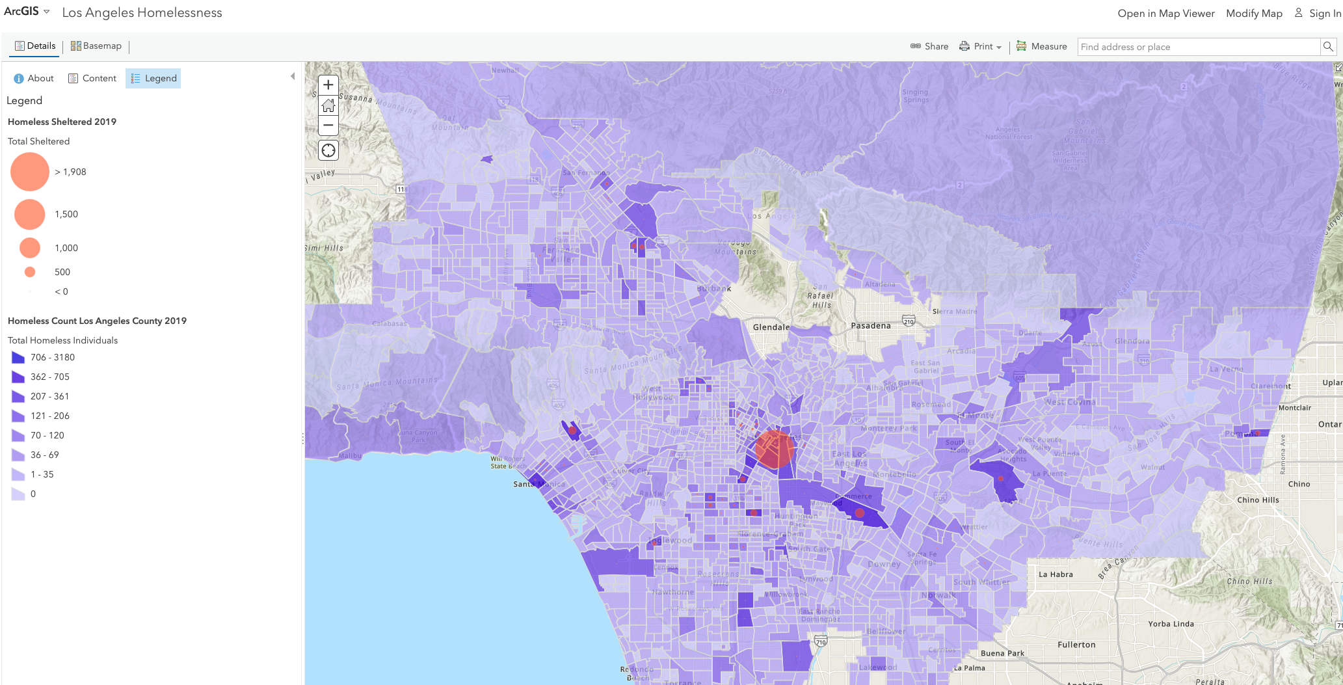Collapse the side panel with arrow

click(x=293, y=76)
